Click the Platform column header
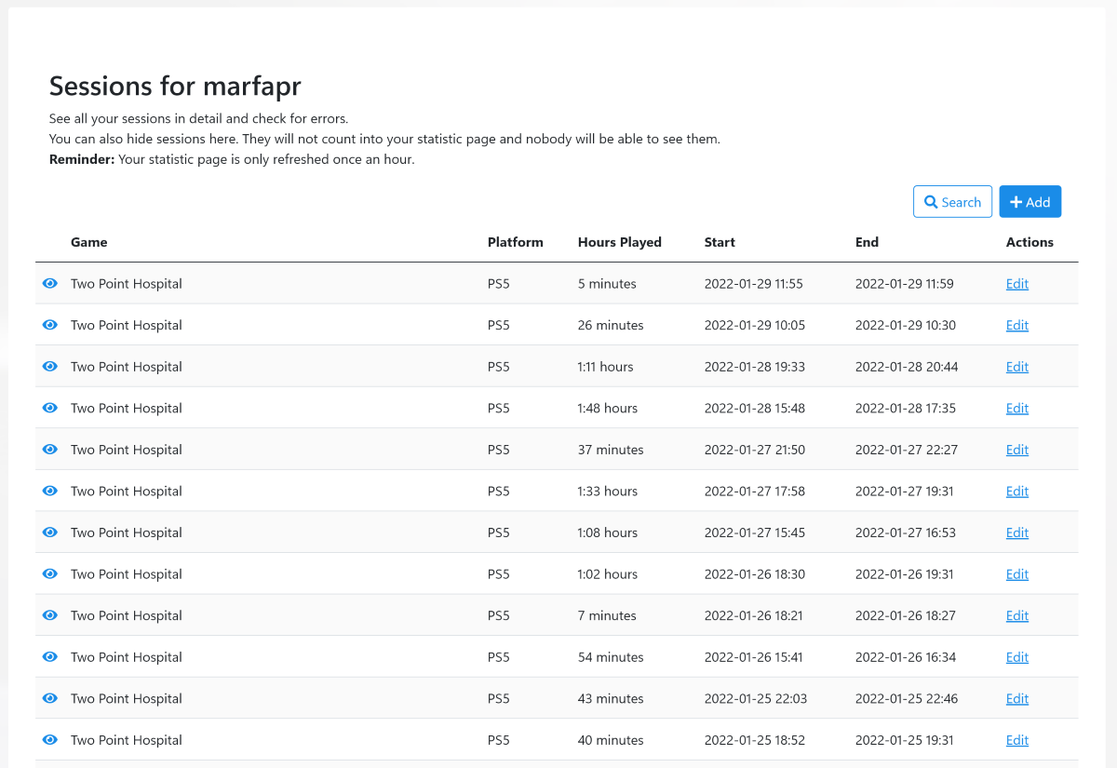Image resolution: width=1117 pixels, height=768 pixels. click(515, 242)
